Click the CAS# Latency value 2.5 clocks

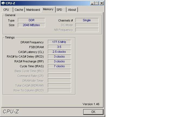(59, 52)
